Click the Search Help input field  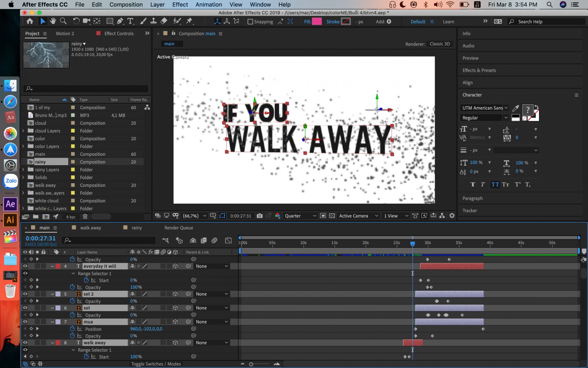click(x=545, y=22)
